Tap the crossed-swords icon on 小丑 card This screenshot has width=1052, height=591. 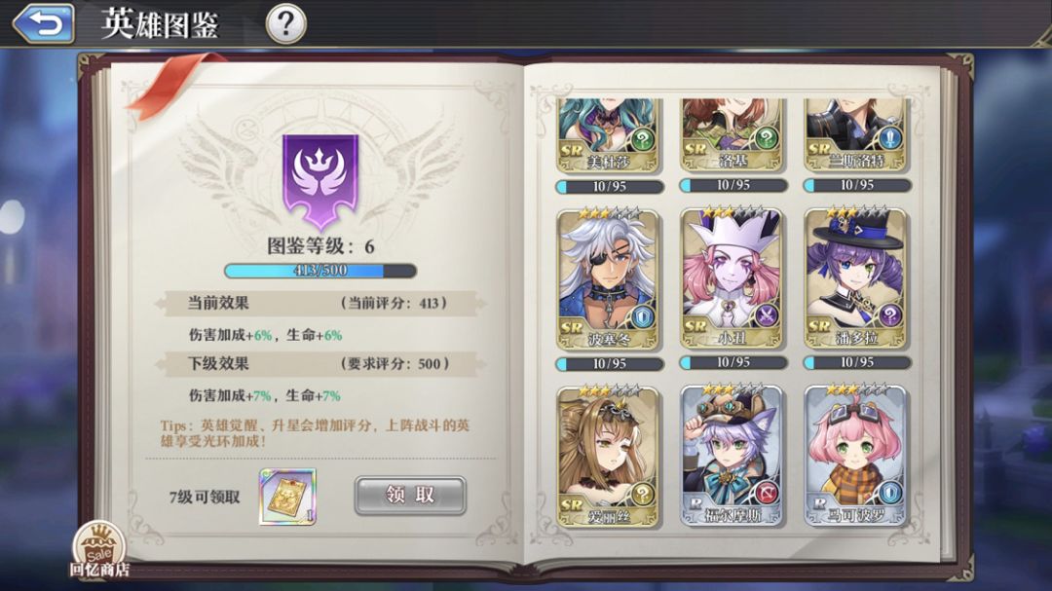(x=766, y=315)
